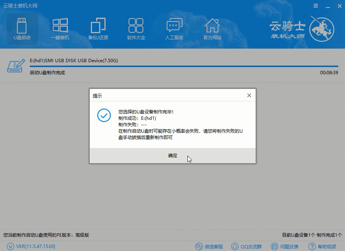This screenshot has width=345, height=251.
Task: Confirm with the 确定 button
Action: pyautogui.click(x=172, y=155)
